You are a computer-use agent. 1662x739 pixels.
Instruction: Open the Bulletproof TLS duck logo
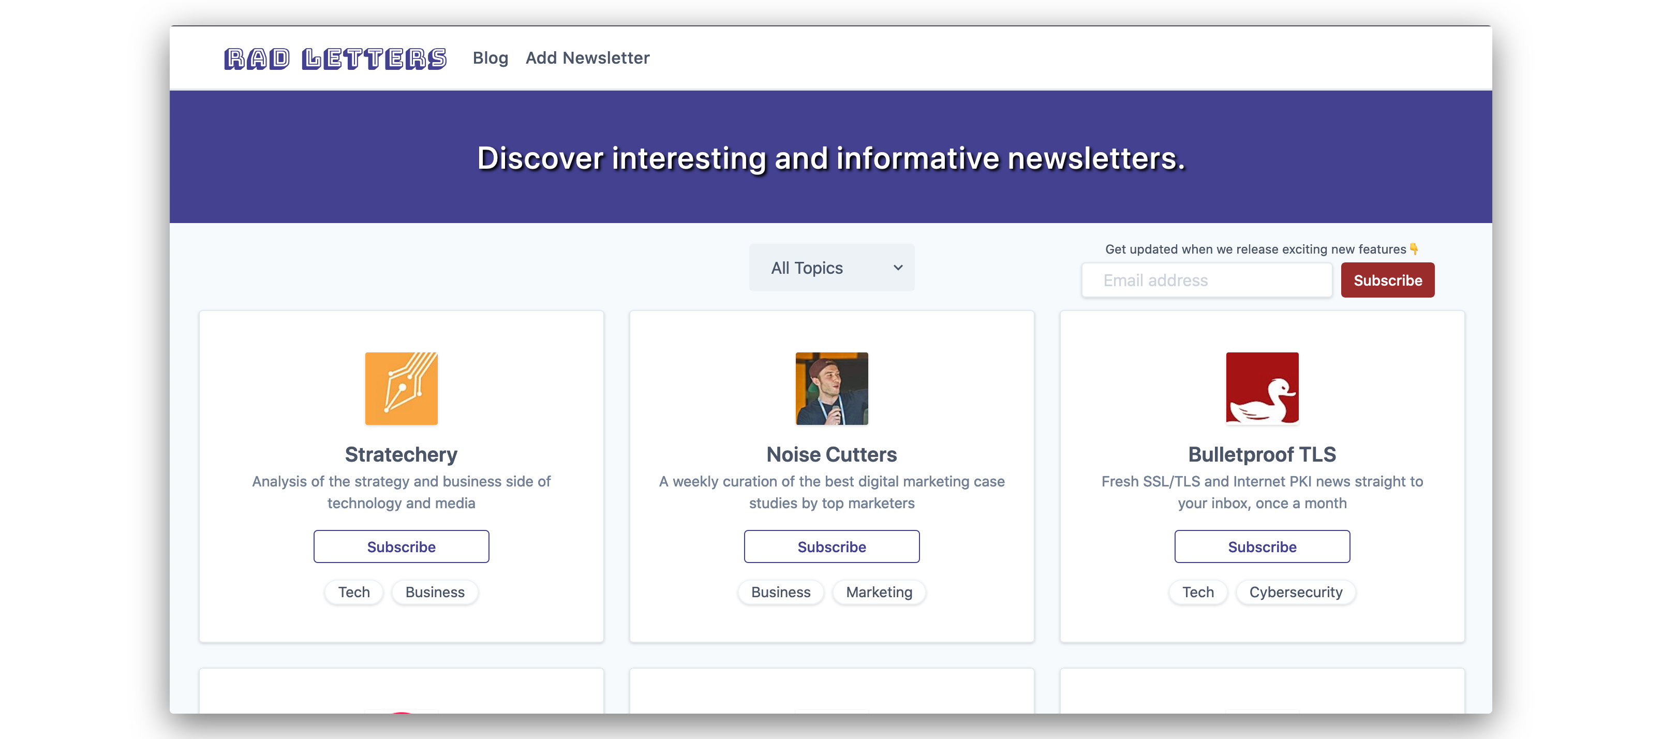tap(1262, 389)
